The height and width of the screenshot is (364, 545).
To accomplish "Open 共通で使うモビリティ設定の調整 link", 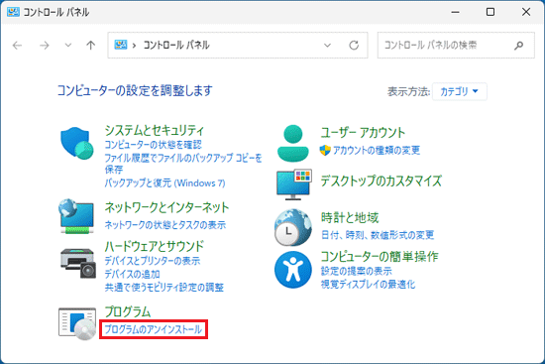I will (164, 287).
